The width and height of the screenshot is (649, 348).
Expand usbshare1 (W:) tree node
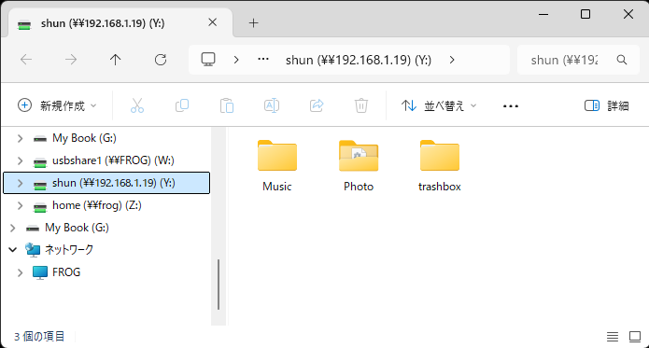coord(20,160)
